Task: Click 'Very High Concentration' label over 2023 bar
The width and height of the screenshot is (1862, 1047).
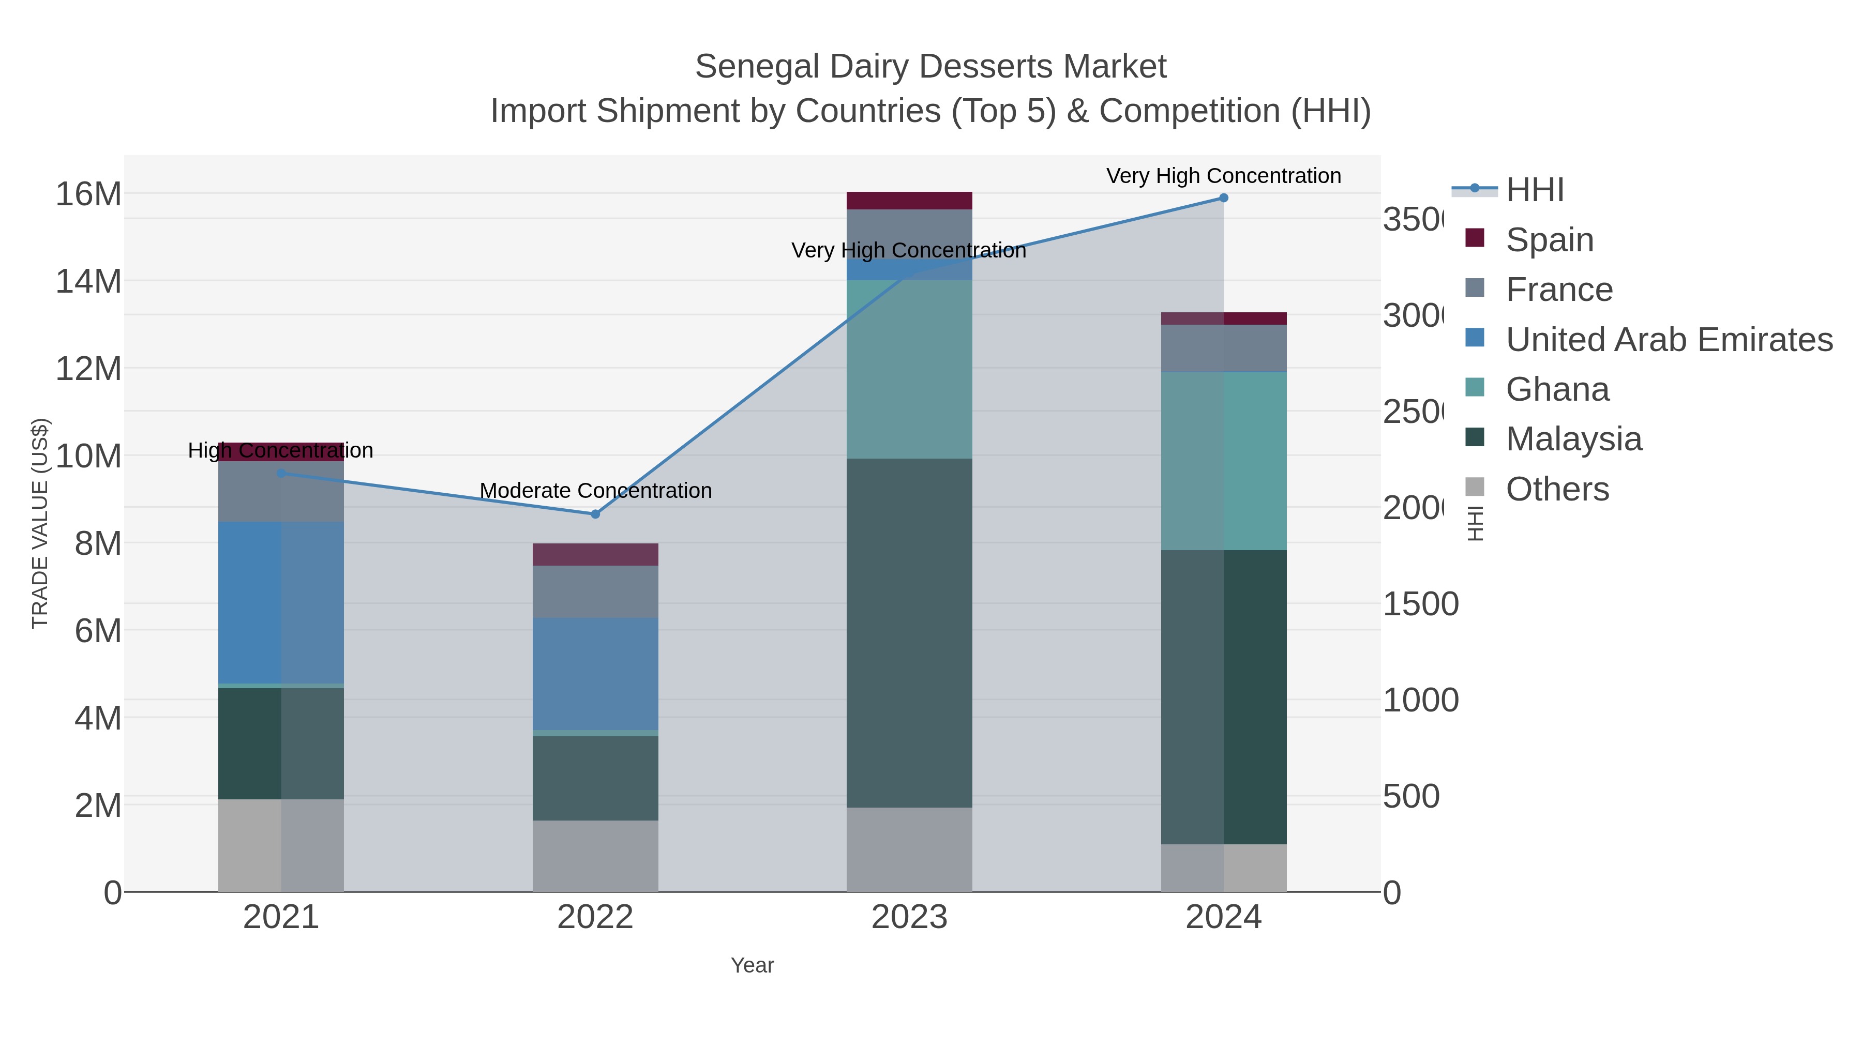Action: (909, 250)
